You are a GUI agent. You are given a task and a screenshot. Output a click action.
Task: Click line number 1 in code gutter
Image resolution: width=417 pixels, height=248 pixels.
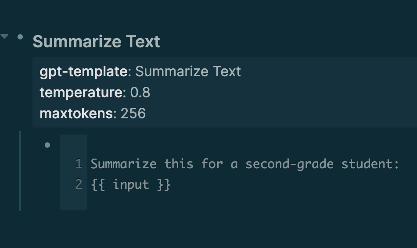pyautogui.click(x=79, y=164)
